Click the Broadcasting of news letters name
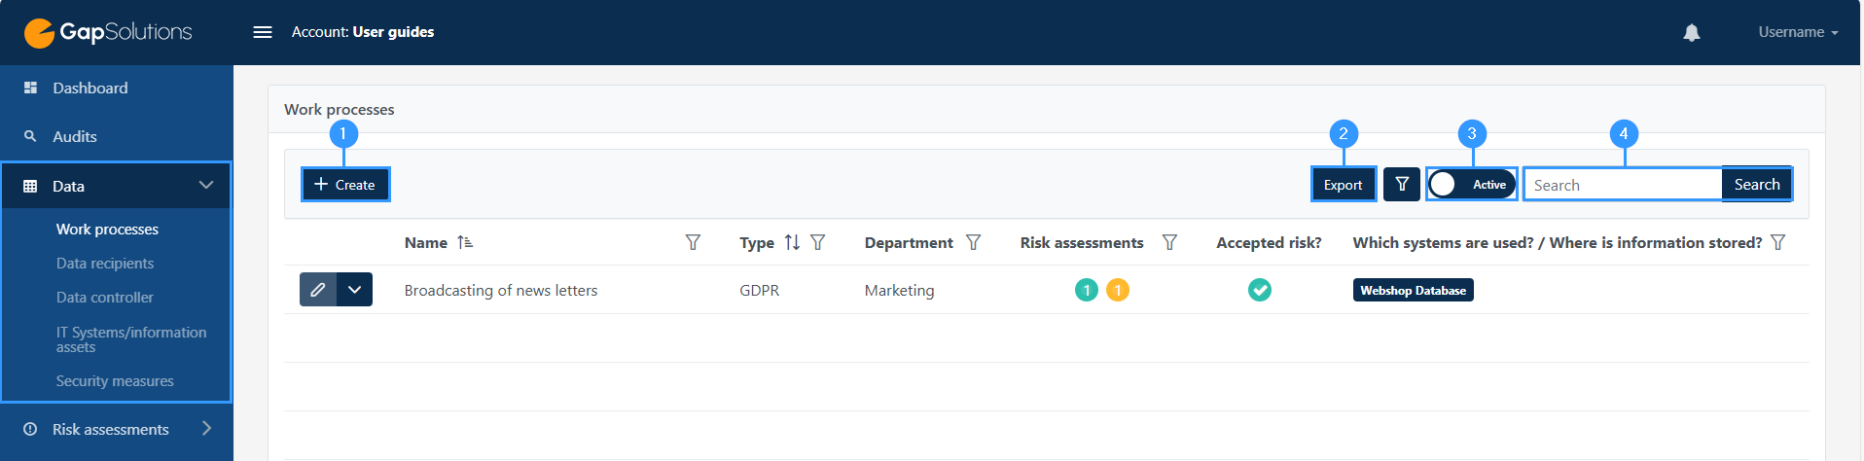 click(x=501, y=290)
